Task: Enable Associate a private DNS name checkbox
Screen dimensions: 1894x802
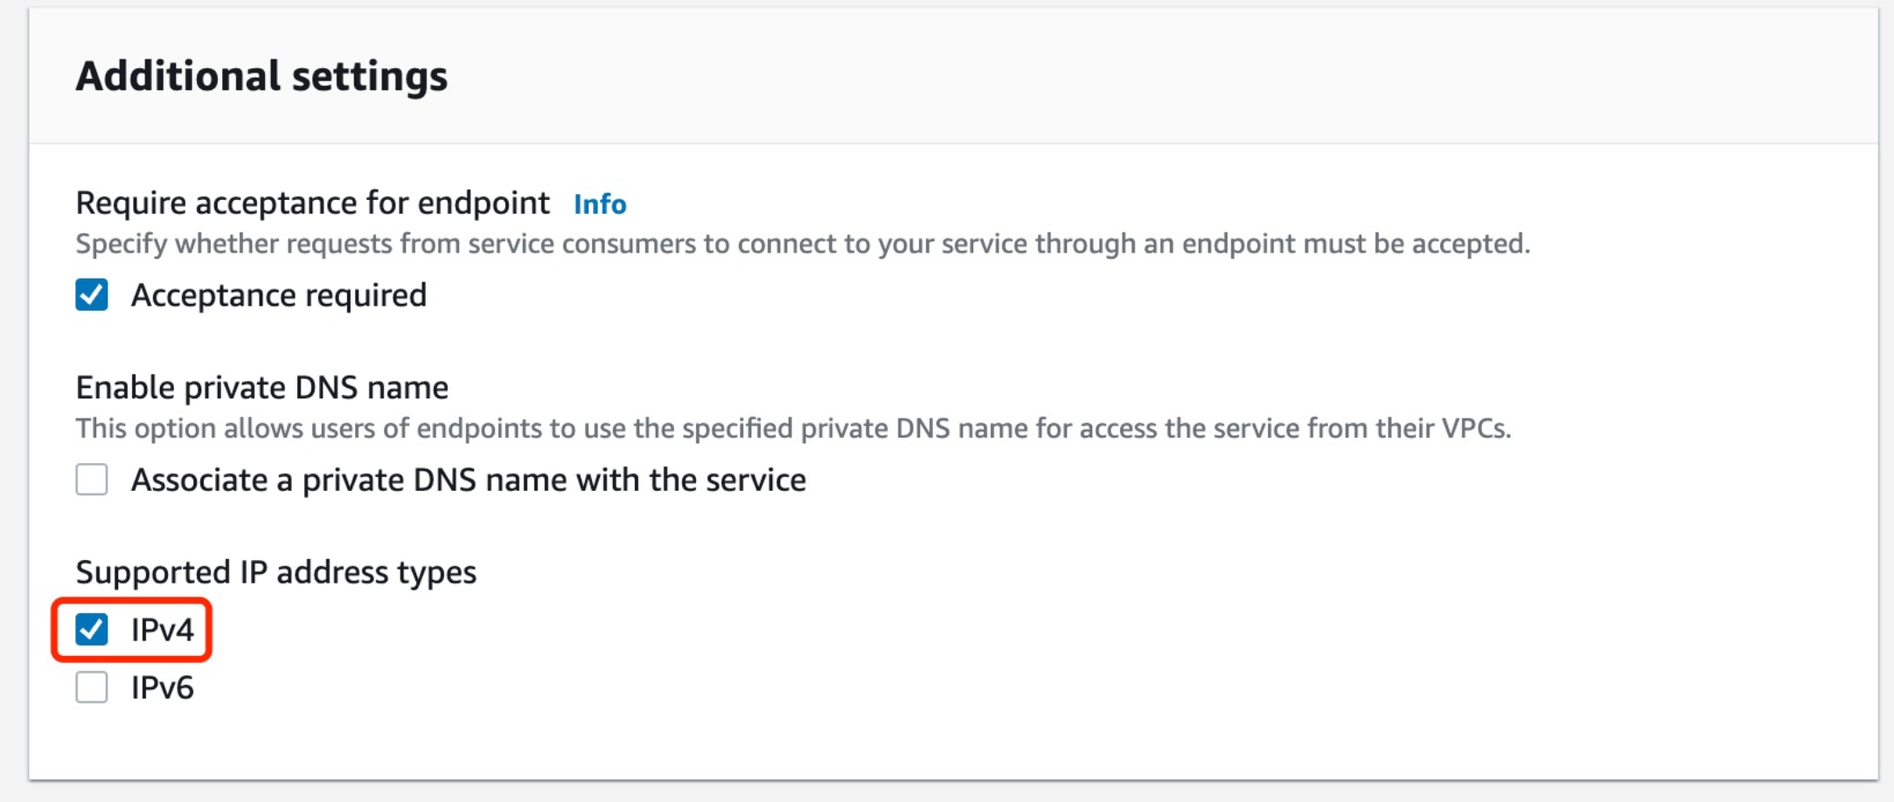Action: (92, 480)
